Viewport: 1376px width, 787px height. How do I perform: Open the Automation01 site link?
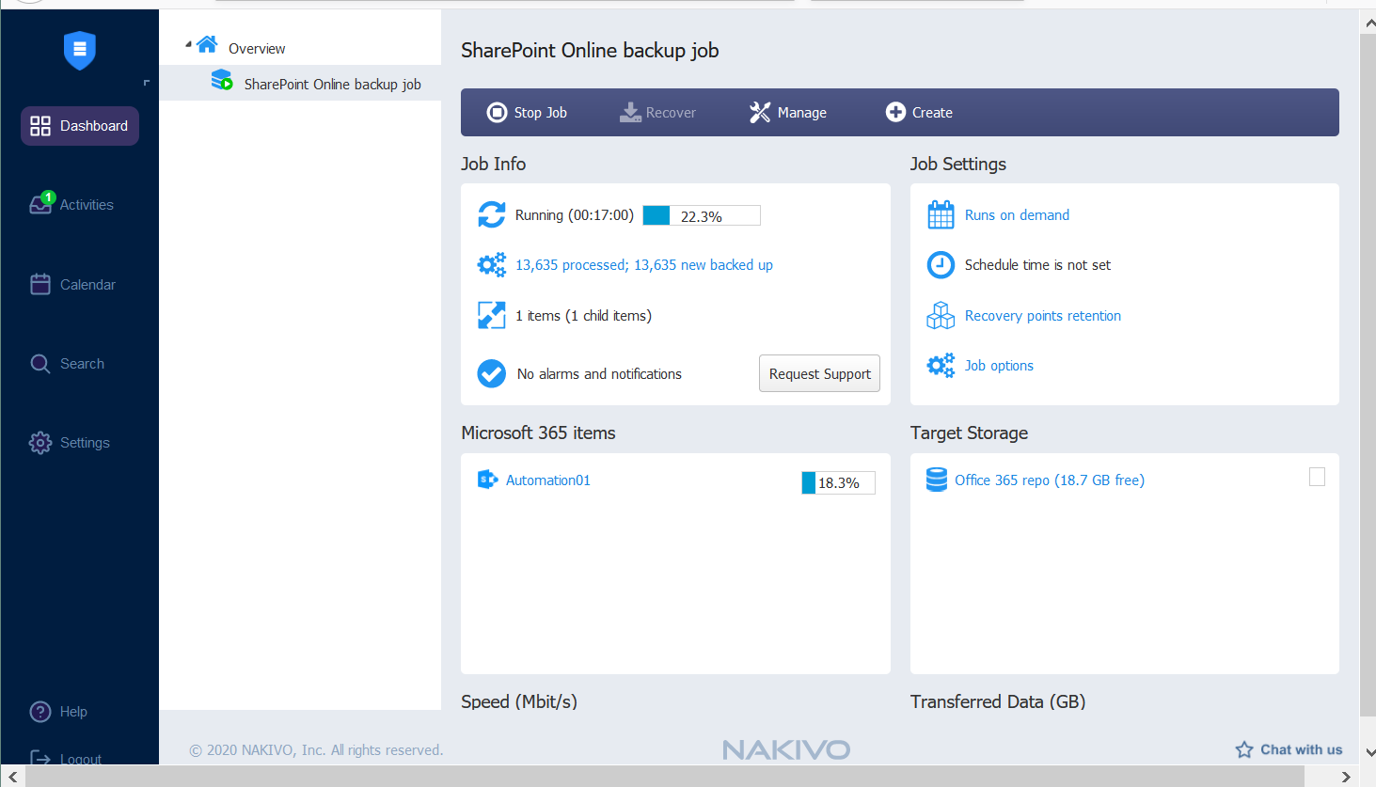click(x=548, y=480)
